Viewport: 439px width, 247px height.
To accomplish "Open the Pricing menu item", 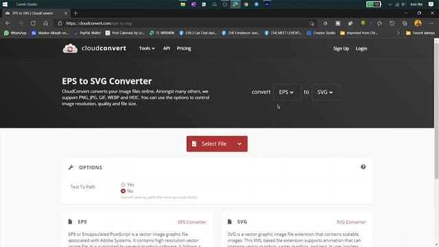I will pyautogui.click(x=184, y=49).
